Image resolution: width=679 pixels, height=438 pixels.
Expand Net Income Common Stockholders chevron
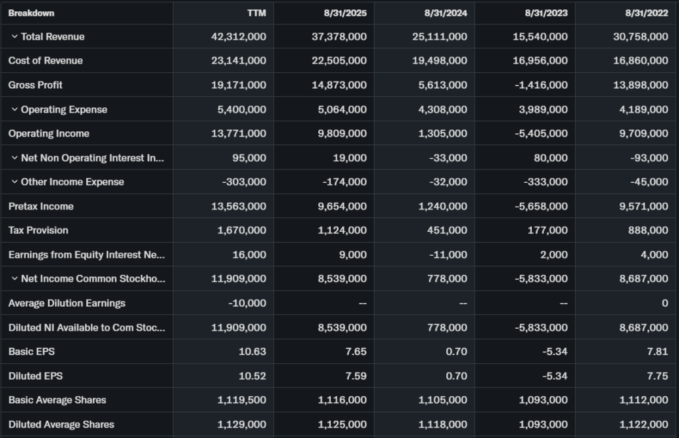pyautogui.click(x=14, y=278)
